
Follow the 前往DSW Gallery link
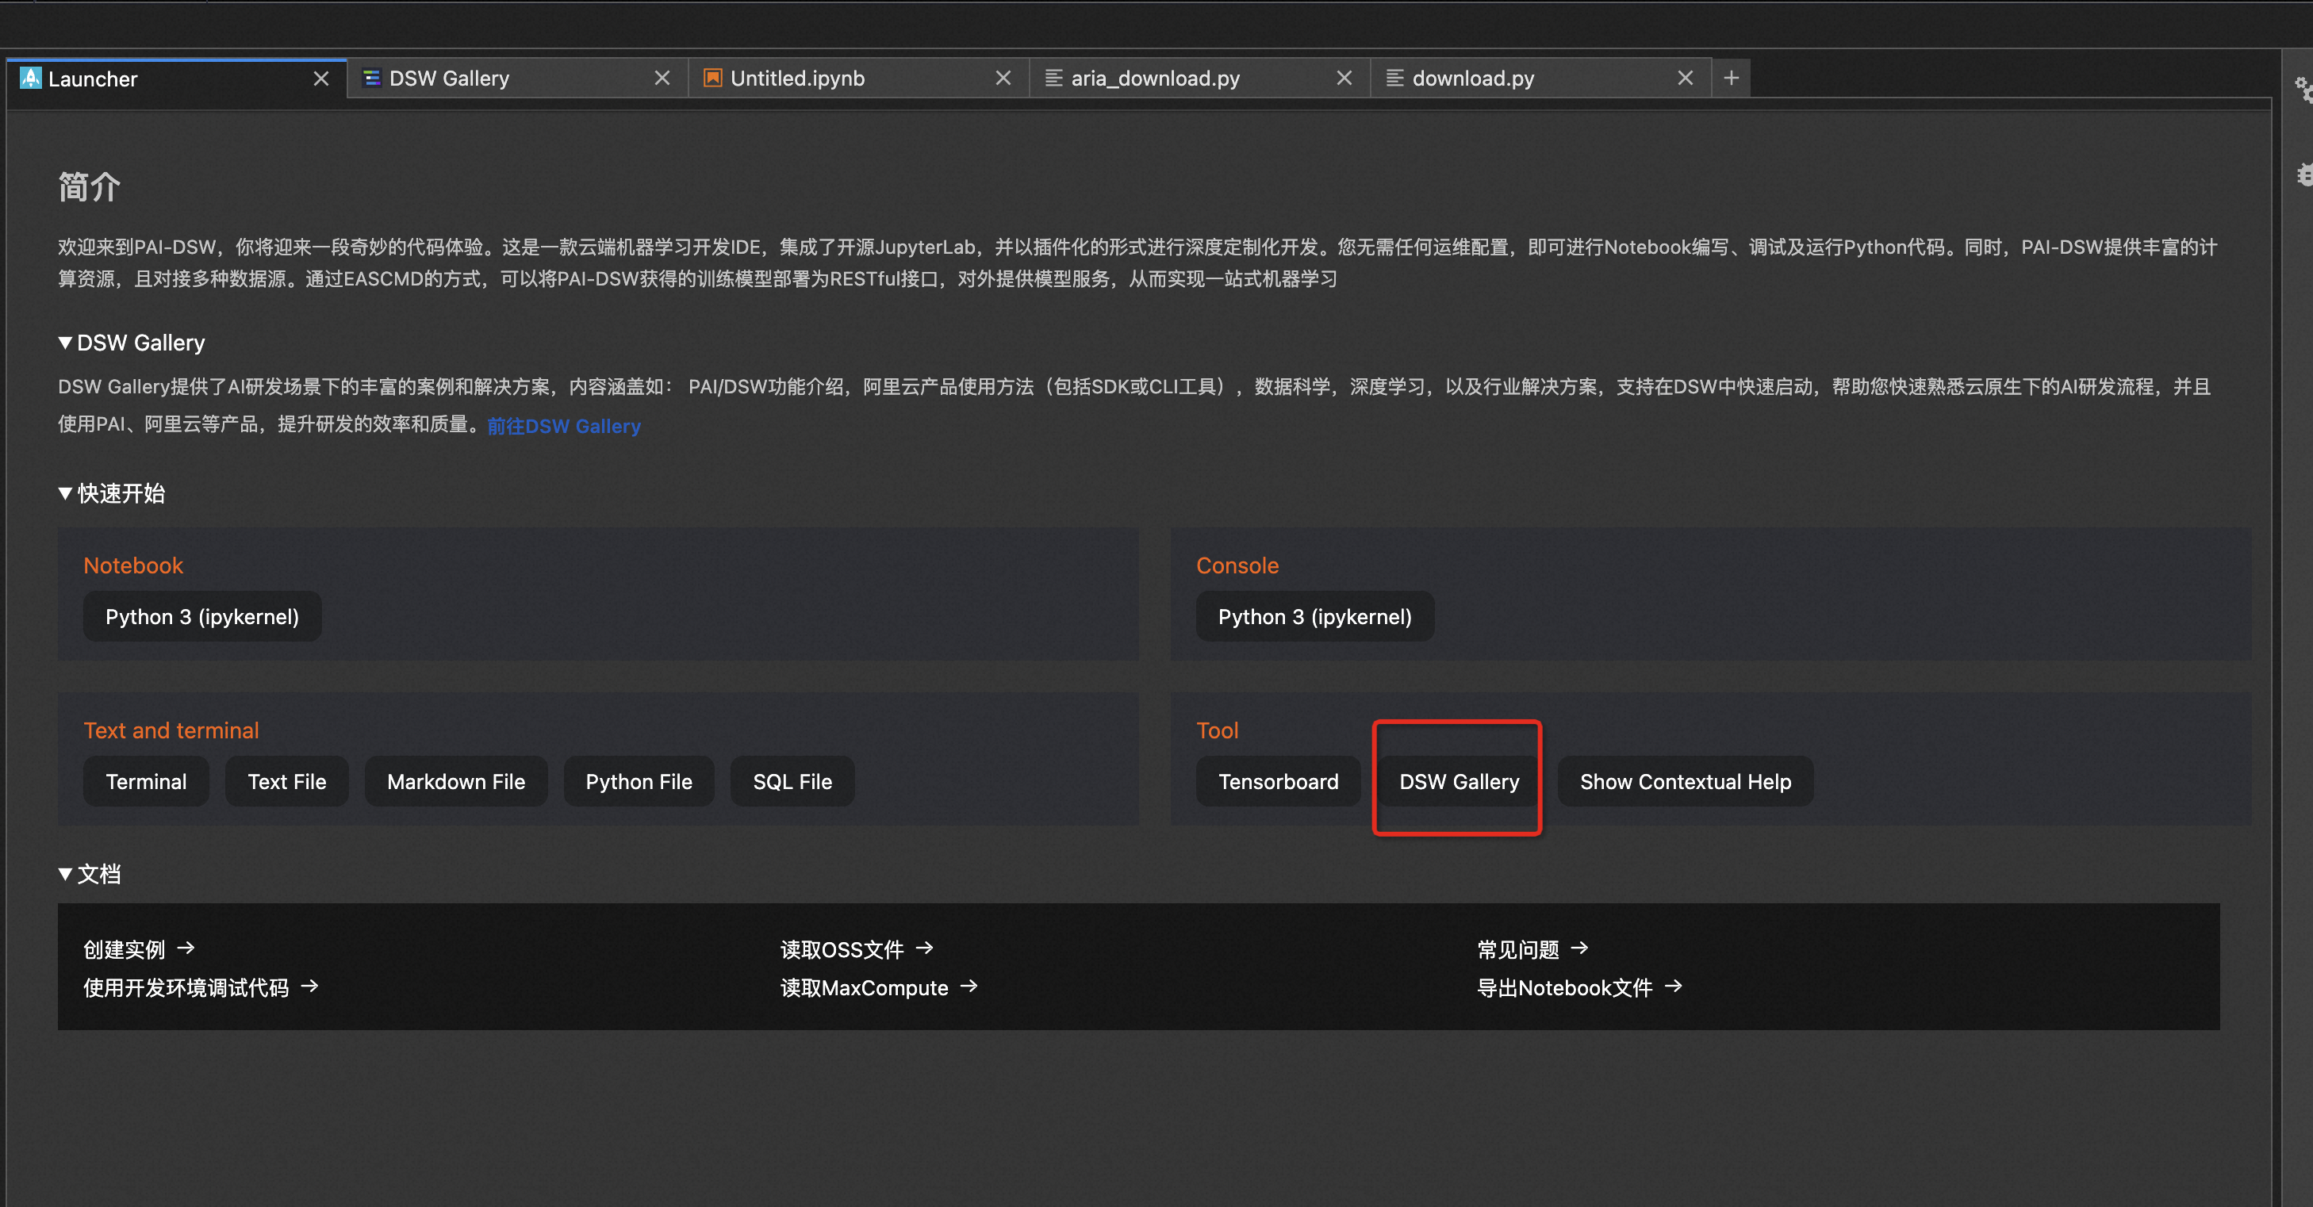click(563, 427)
